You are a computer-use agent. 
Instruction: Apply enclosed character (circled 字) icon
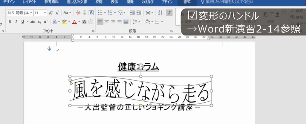[91, 22]
